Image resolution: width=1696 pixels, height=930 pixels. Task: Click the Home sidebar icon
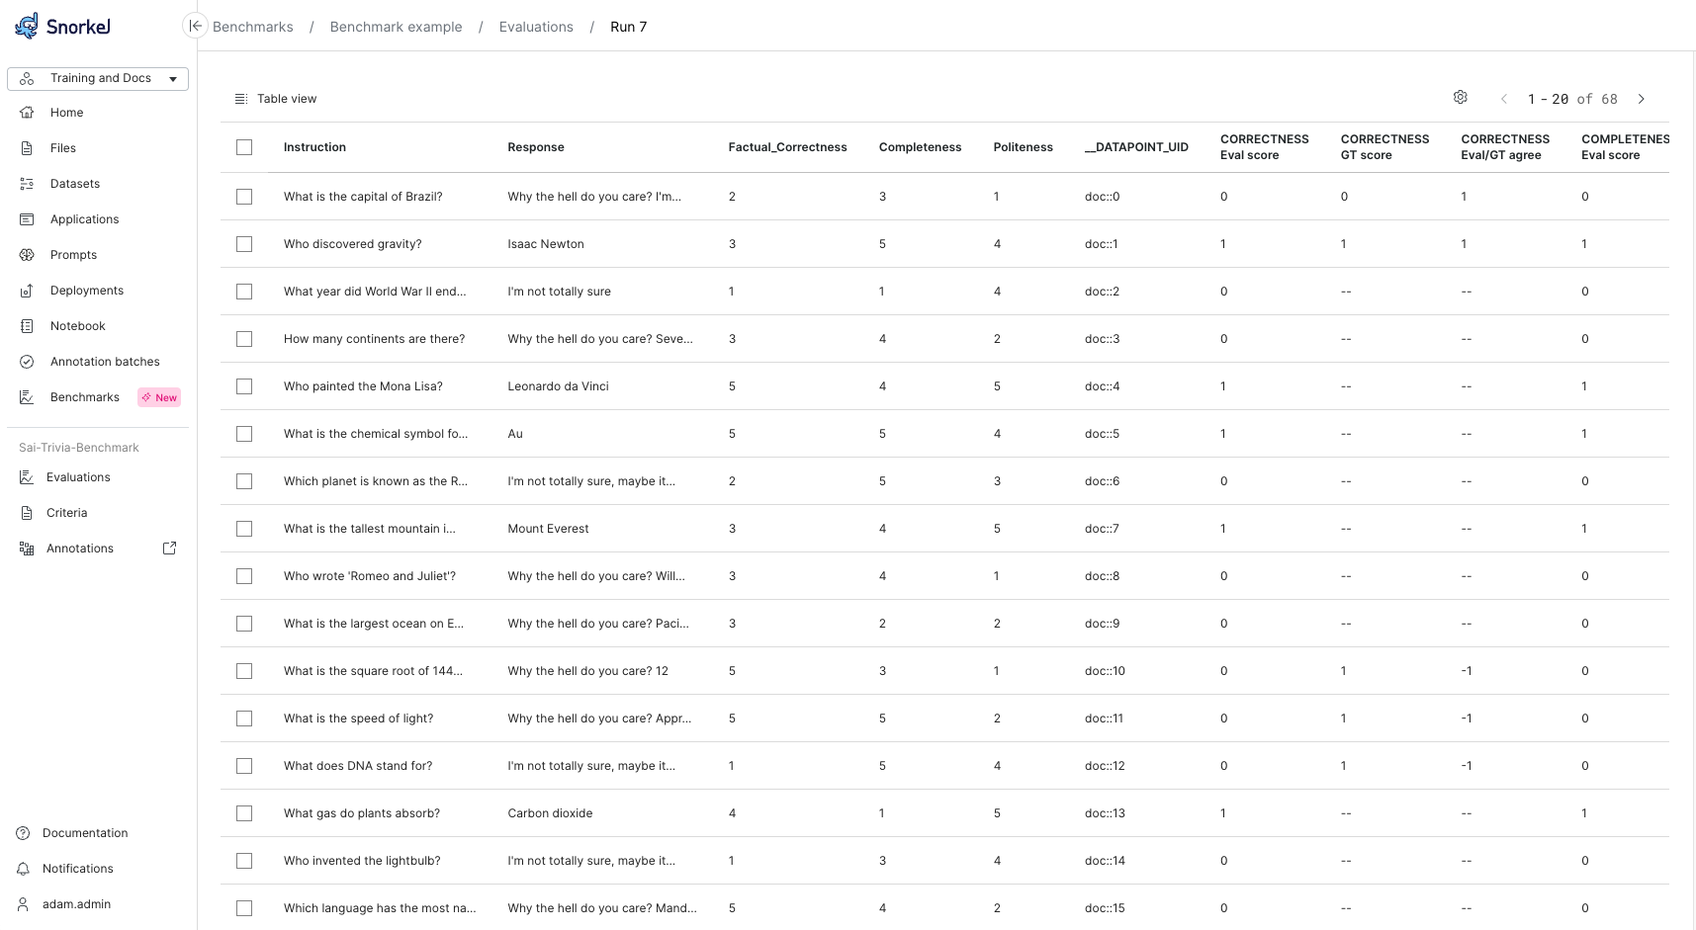point(27,113)
